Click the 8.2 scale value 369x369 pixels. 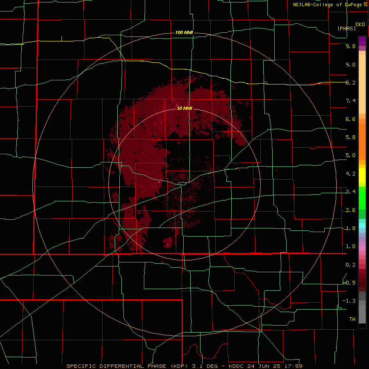[x=351, y=82]
